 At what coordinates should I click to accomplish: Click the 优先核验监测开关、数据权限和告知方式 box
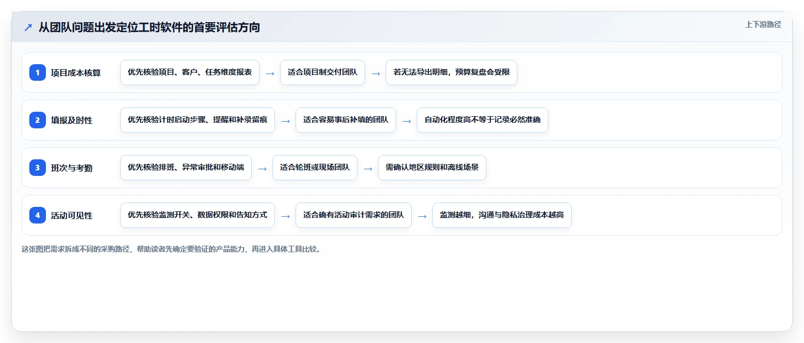click(198, 215)
